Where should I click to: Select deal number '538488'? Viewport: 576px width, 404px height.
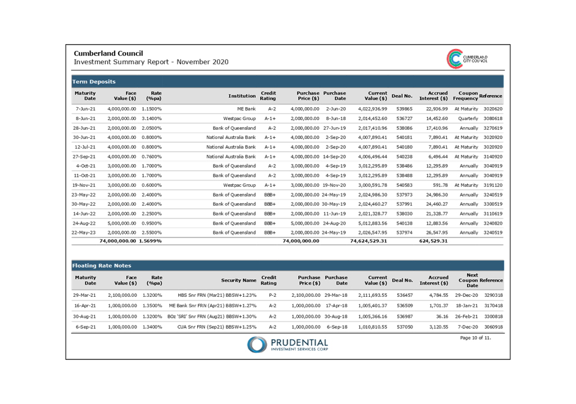(x=404, y=176)
